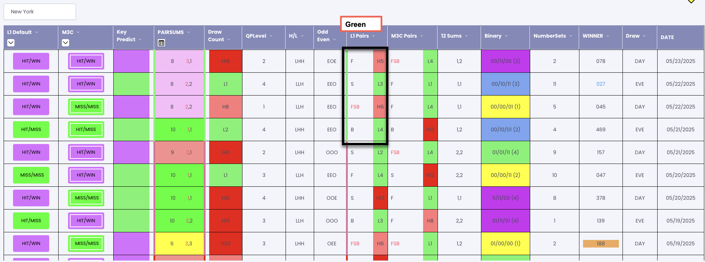Click the Odd Even value EOE
705x262 pixels.
click(332, 61)
